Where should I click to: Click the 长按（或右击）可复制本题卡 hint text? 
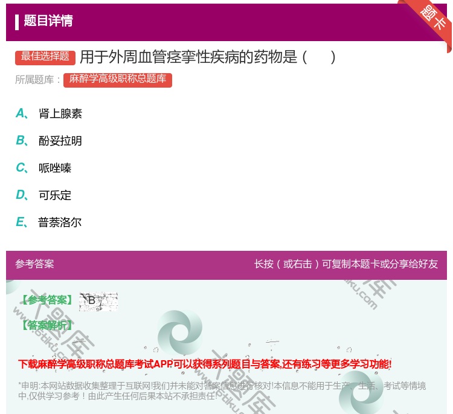tap(346, 264)
